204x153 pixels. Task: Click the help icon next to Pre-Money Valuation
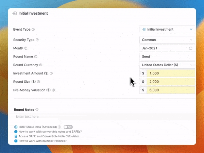point(53,90)
